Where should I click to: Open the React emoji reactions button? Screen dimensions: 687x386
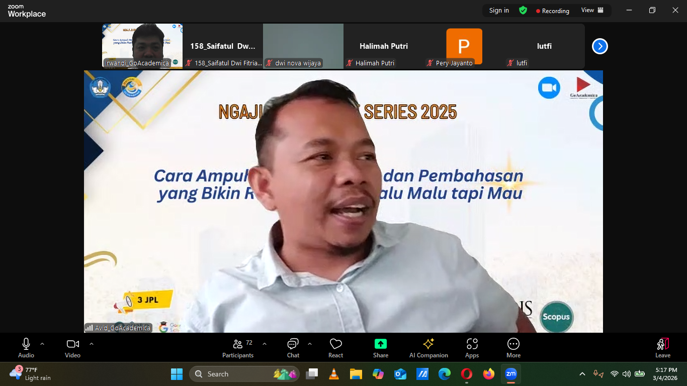[335, 344]
